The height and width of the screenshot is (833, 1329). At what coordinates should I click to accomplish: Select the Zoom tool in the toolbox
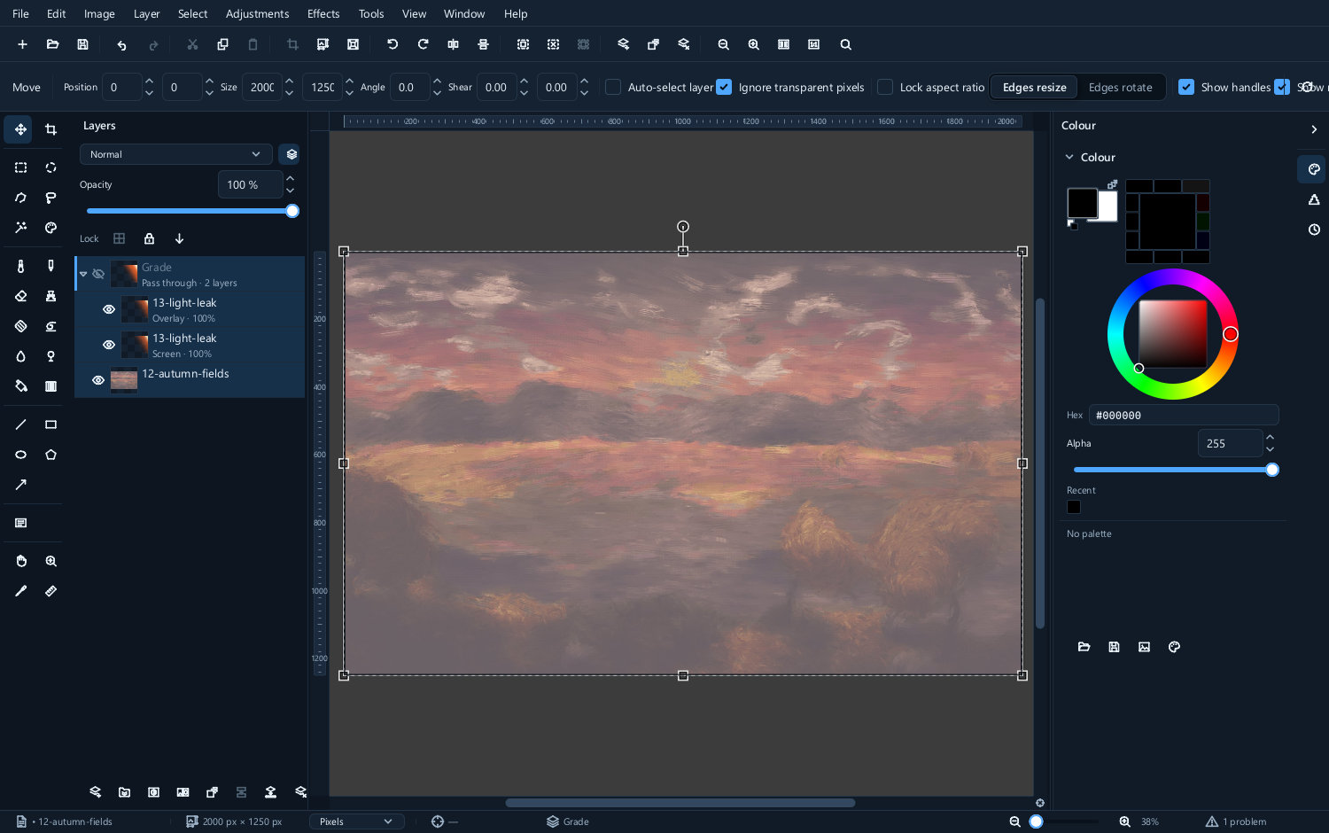click(x=51, y=561)
